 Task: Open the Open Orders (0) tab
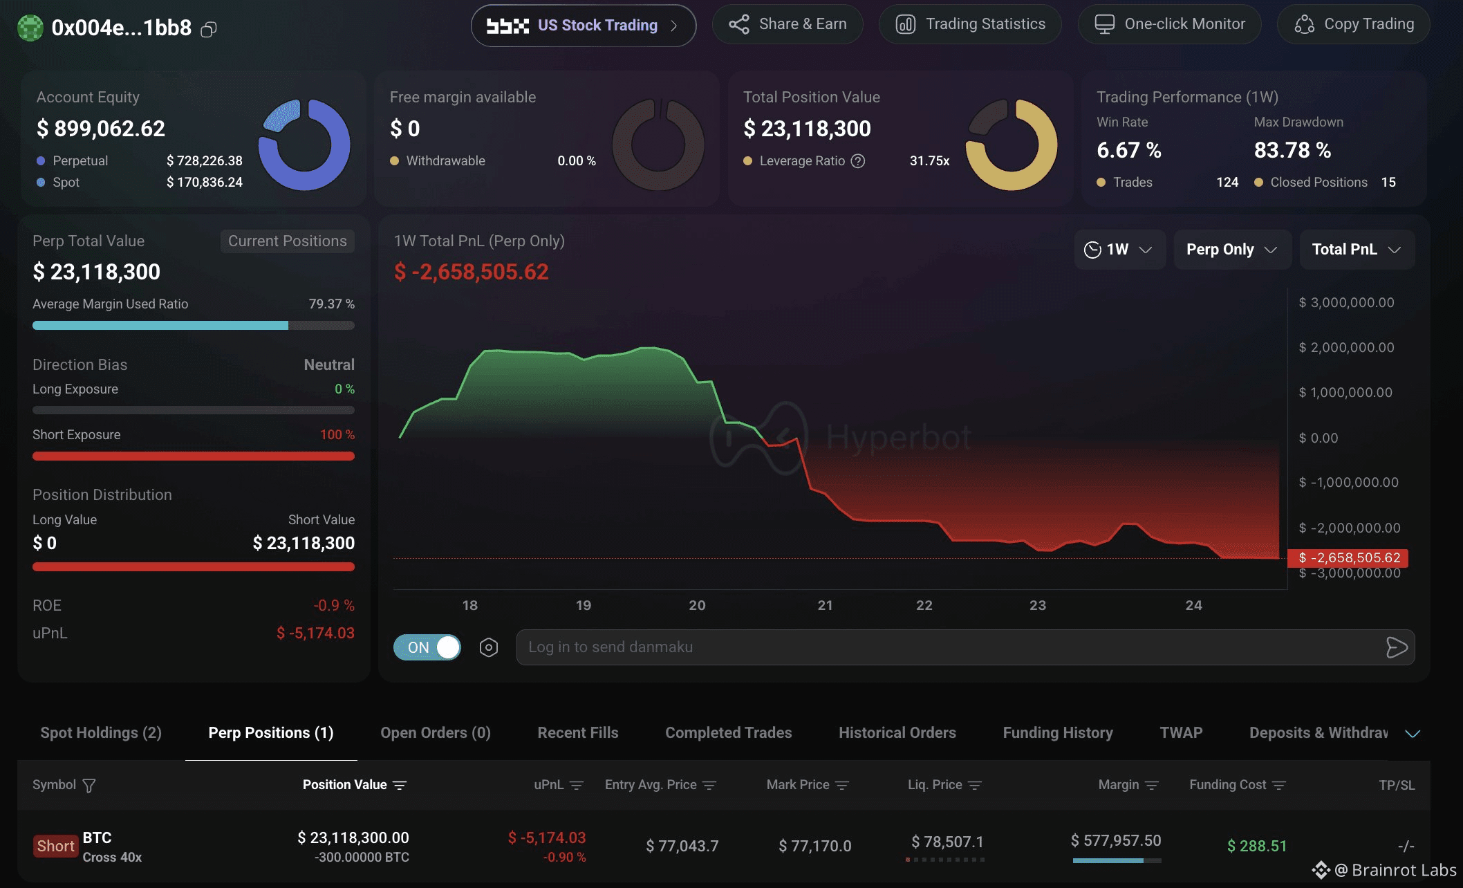(x=436, y=733)
